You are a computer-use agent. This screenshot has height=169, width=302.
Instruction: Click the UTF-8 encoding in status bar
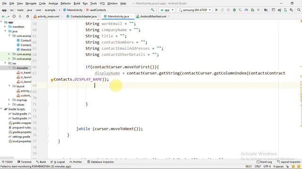(267, 166)
